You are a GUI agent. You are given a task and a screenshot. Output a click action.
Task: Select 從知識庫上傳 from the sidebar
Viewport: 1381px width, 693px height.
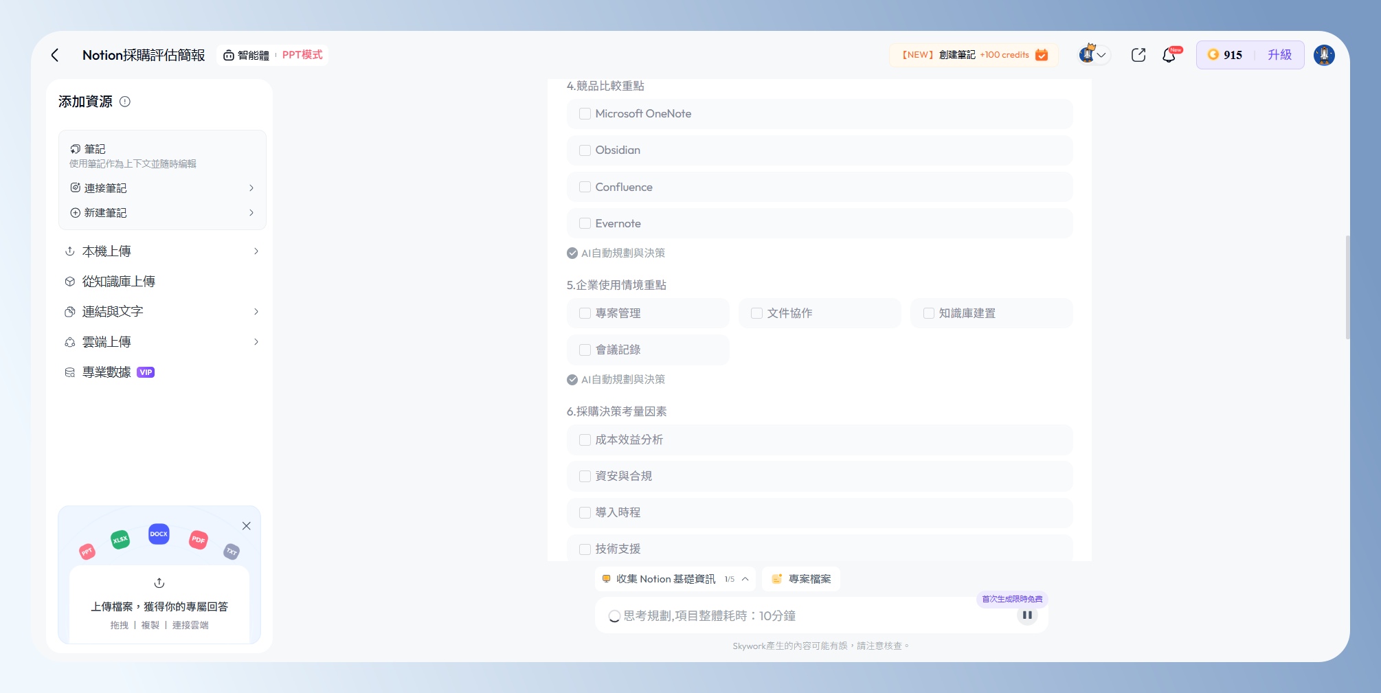pyautogui.click(x=118, y=282)
